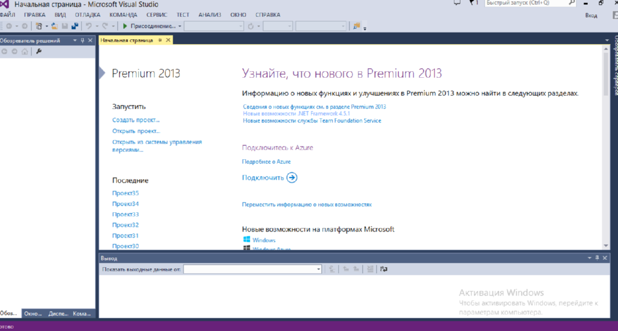The height and width of the screenshot is (331, 618).
Task: Close the Вывод panel
Action: pyautogui.click(x=605, y=258)
